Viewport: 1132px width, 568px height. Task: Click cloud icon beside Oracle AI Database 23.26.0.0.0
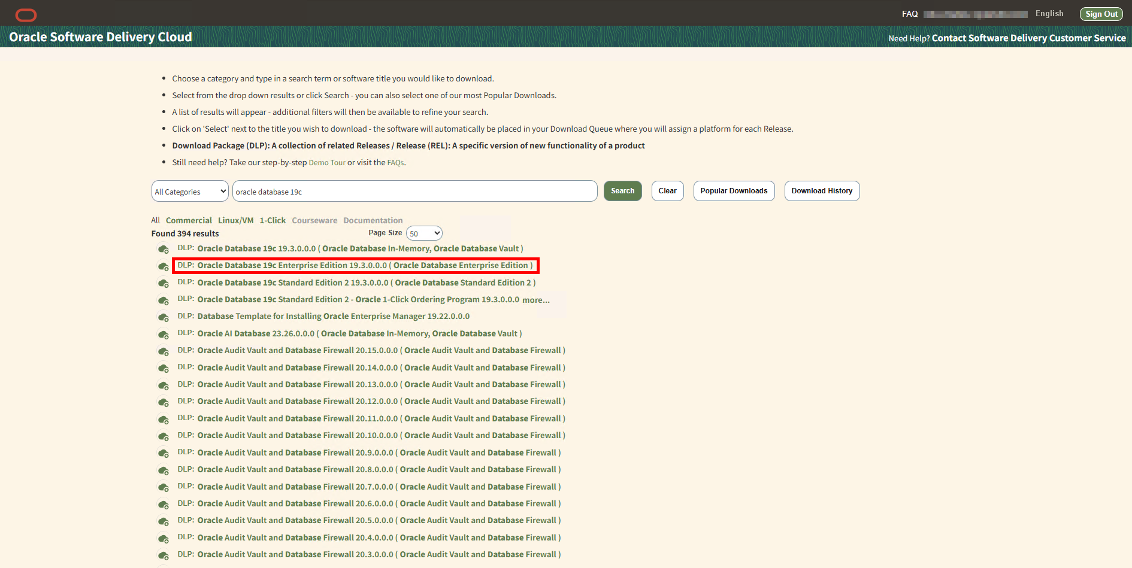[163, 334]
